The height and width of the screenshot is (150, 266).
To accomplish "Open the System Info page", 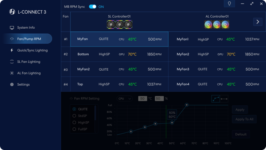I will (x=26, y=27).
